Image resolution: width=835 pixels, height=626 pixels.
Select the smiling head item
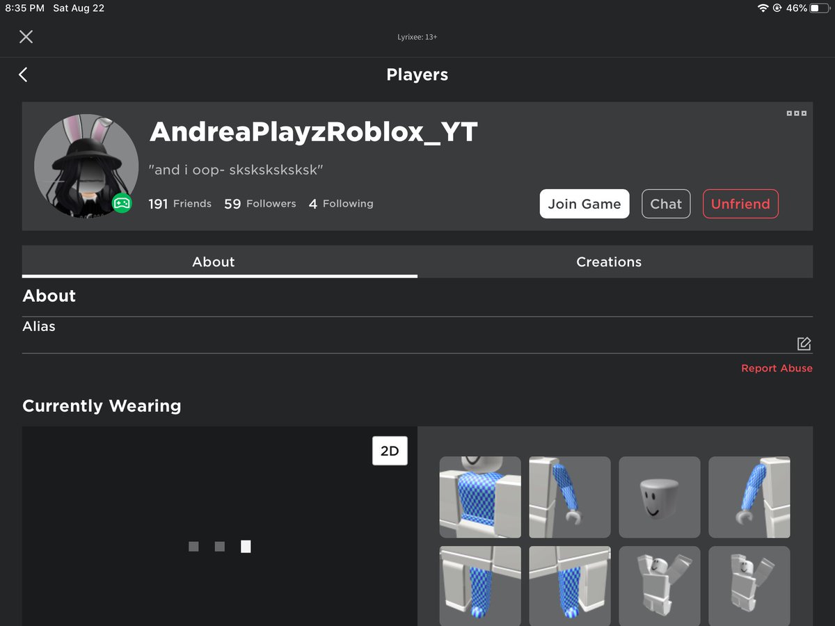click(x=660, y=497)
